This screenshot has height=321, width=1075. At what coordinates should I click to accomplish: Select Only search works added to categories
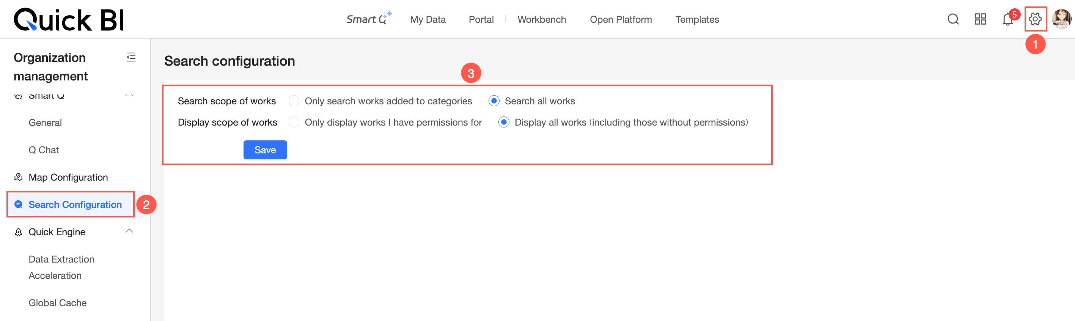click(294, 101)
